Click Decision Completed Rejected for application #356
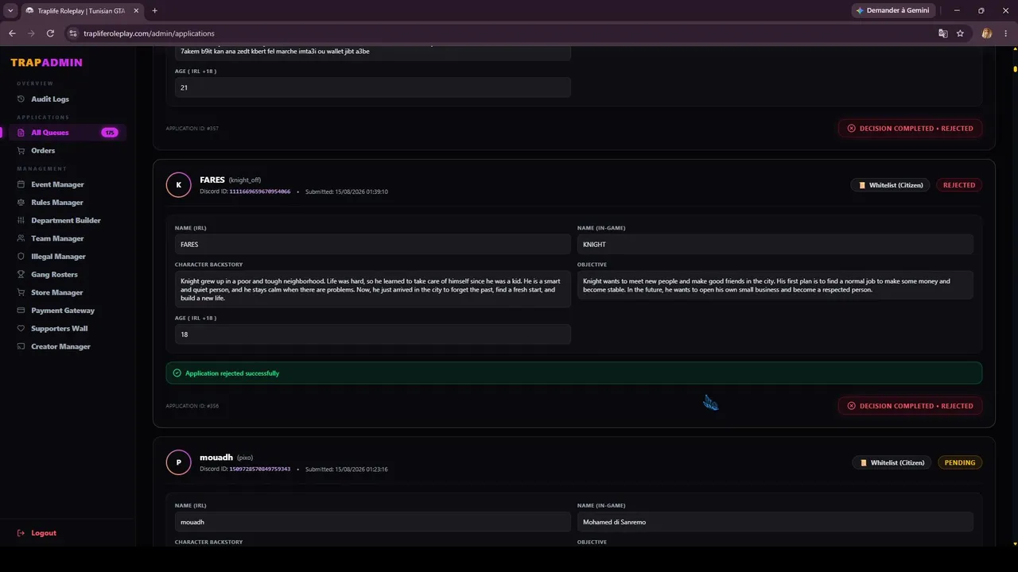 pyautogui.click(x=910, y=406)
